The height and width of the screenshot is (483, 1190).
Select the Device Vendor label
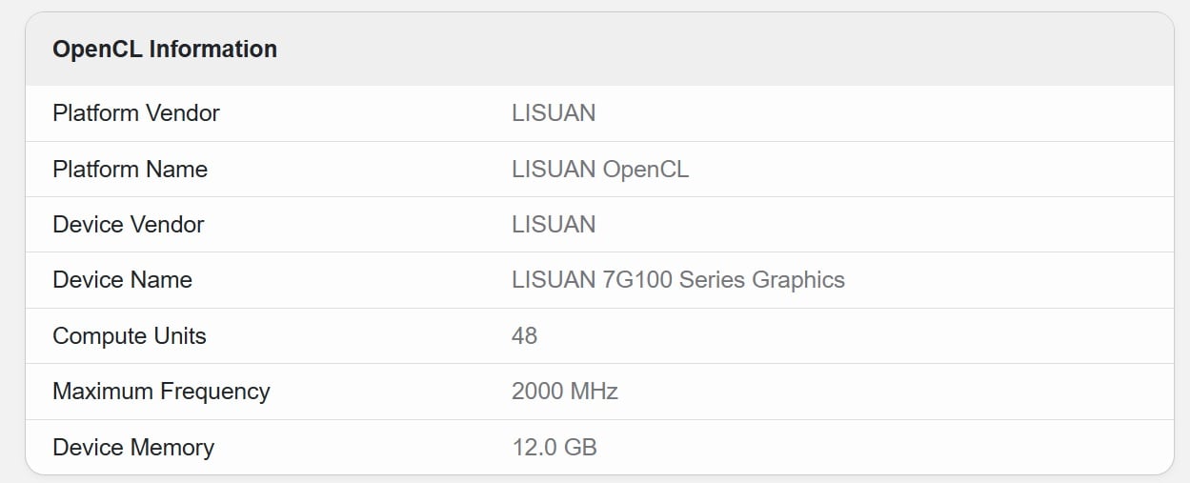coord(129,225)
